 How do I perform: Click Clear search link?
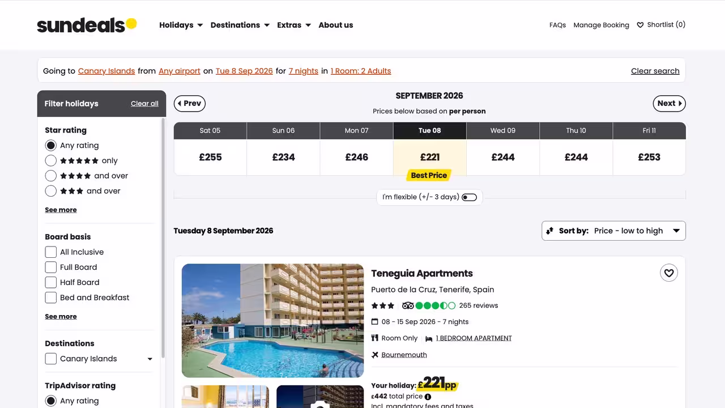(x=655, y=71)
